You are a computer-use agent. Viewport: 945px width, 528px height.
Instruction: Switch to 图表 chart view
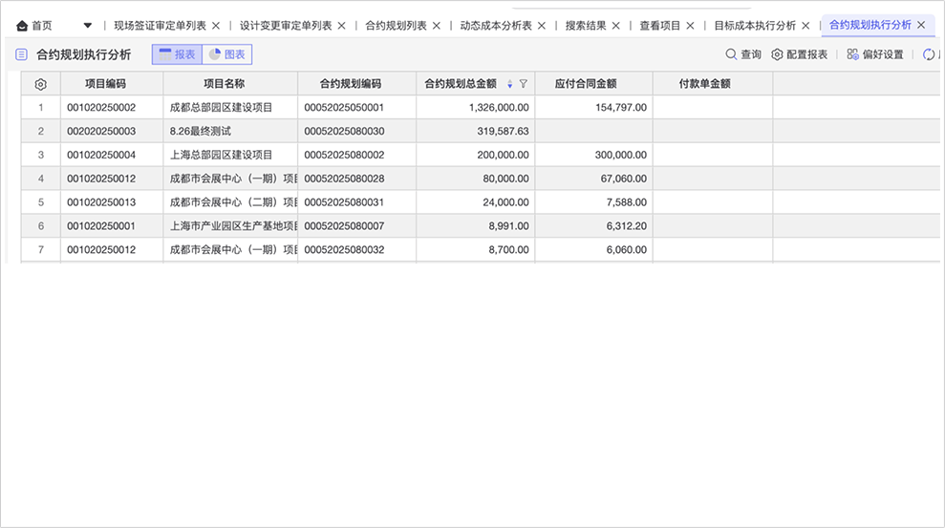click(x=227, y=54)
